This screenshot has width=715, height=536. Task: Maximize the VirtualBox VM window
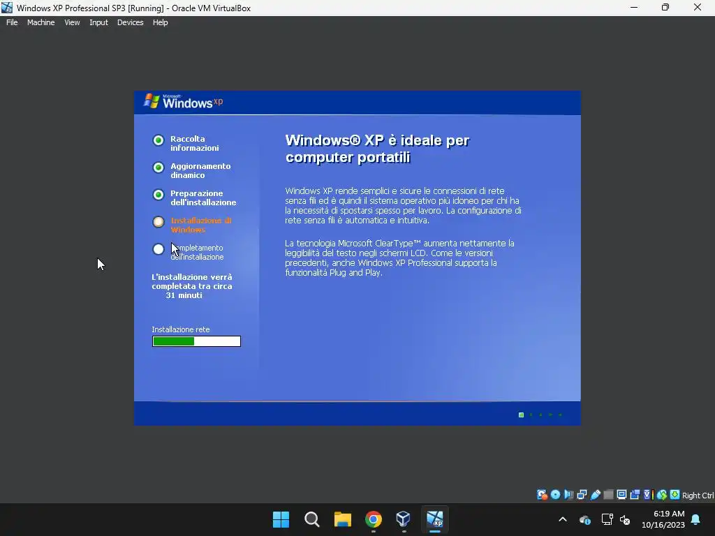(665, 7)
